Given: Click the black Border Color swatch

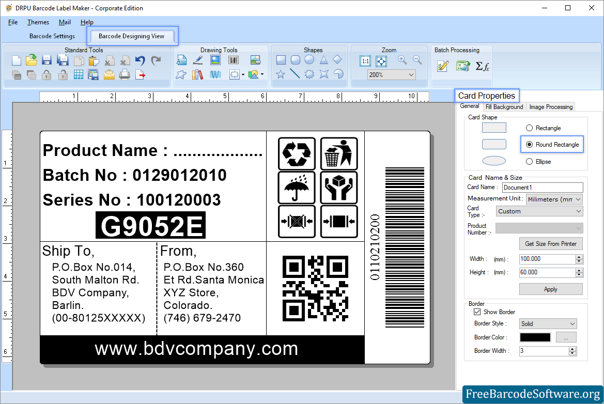Looking at the screenshot, I should click(535, 337).
